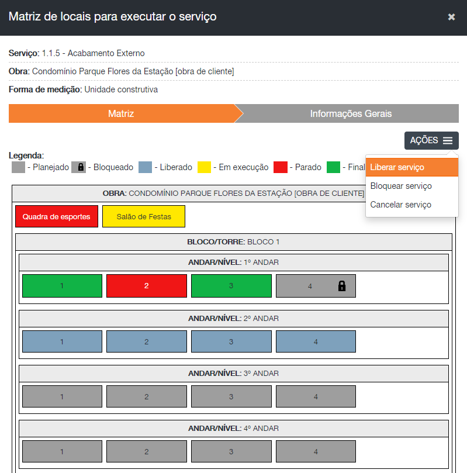
Task: Select green unit 3 on 1º Andar
Action: 231,286
